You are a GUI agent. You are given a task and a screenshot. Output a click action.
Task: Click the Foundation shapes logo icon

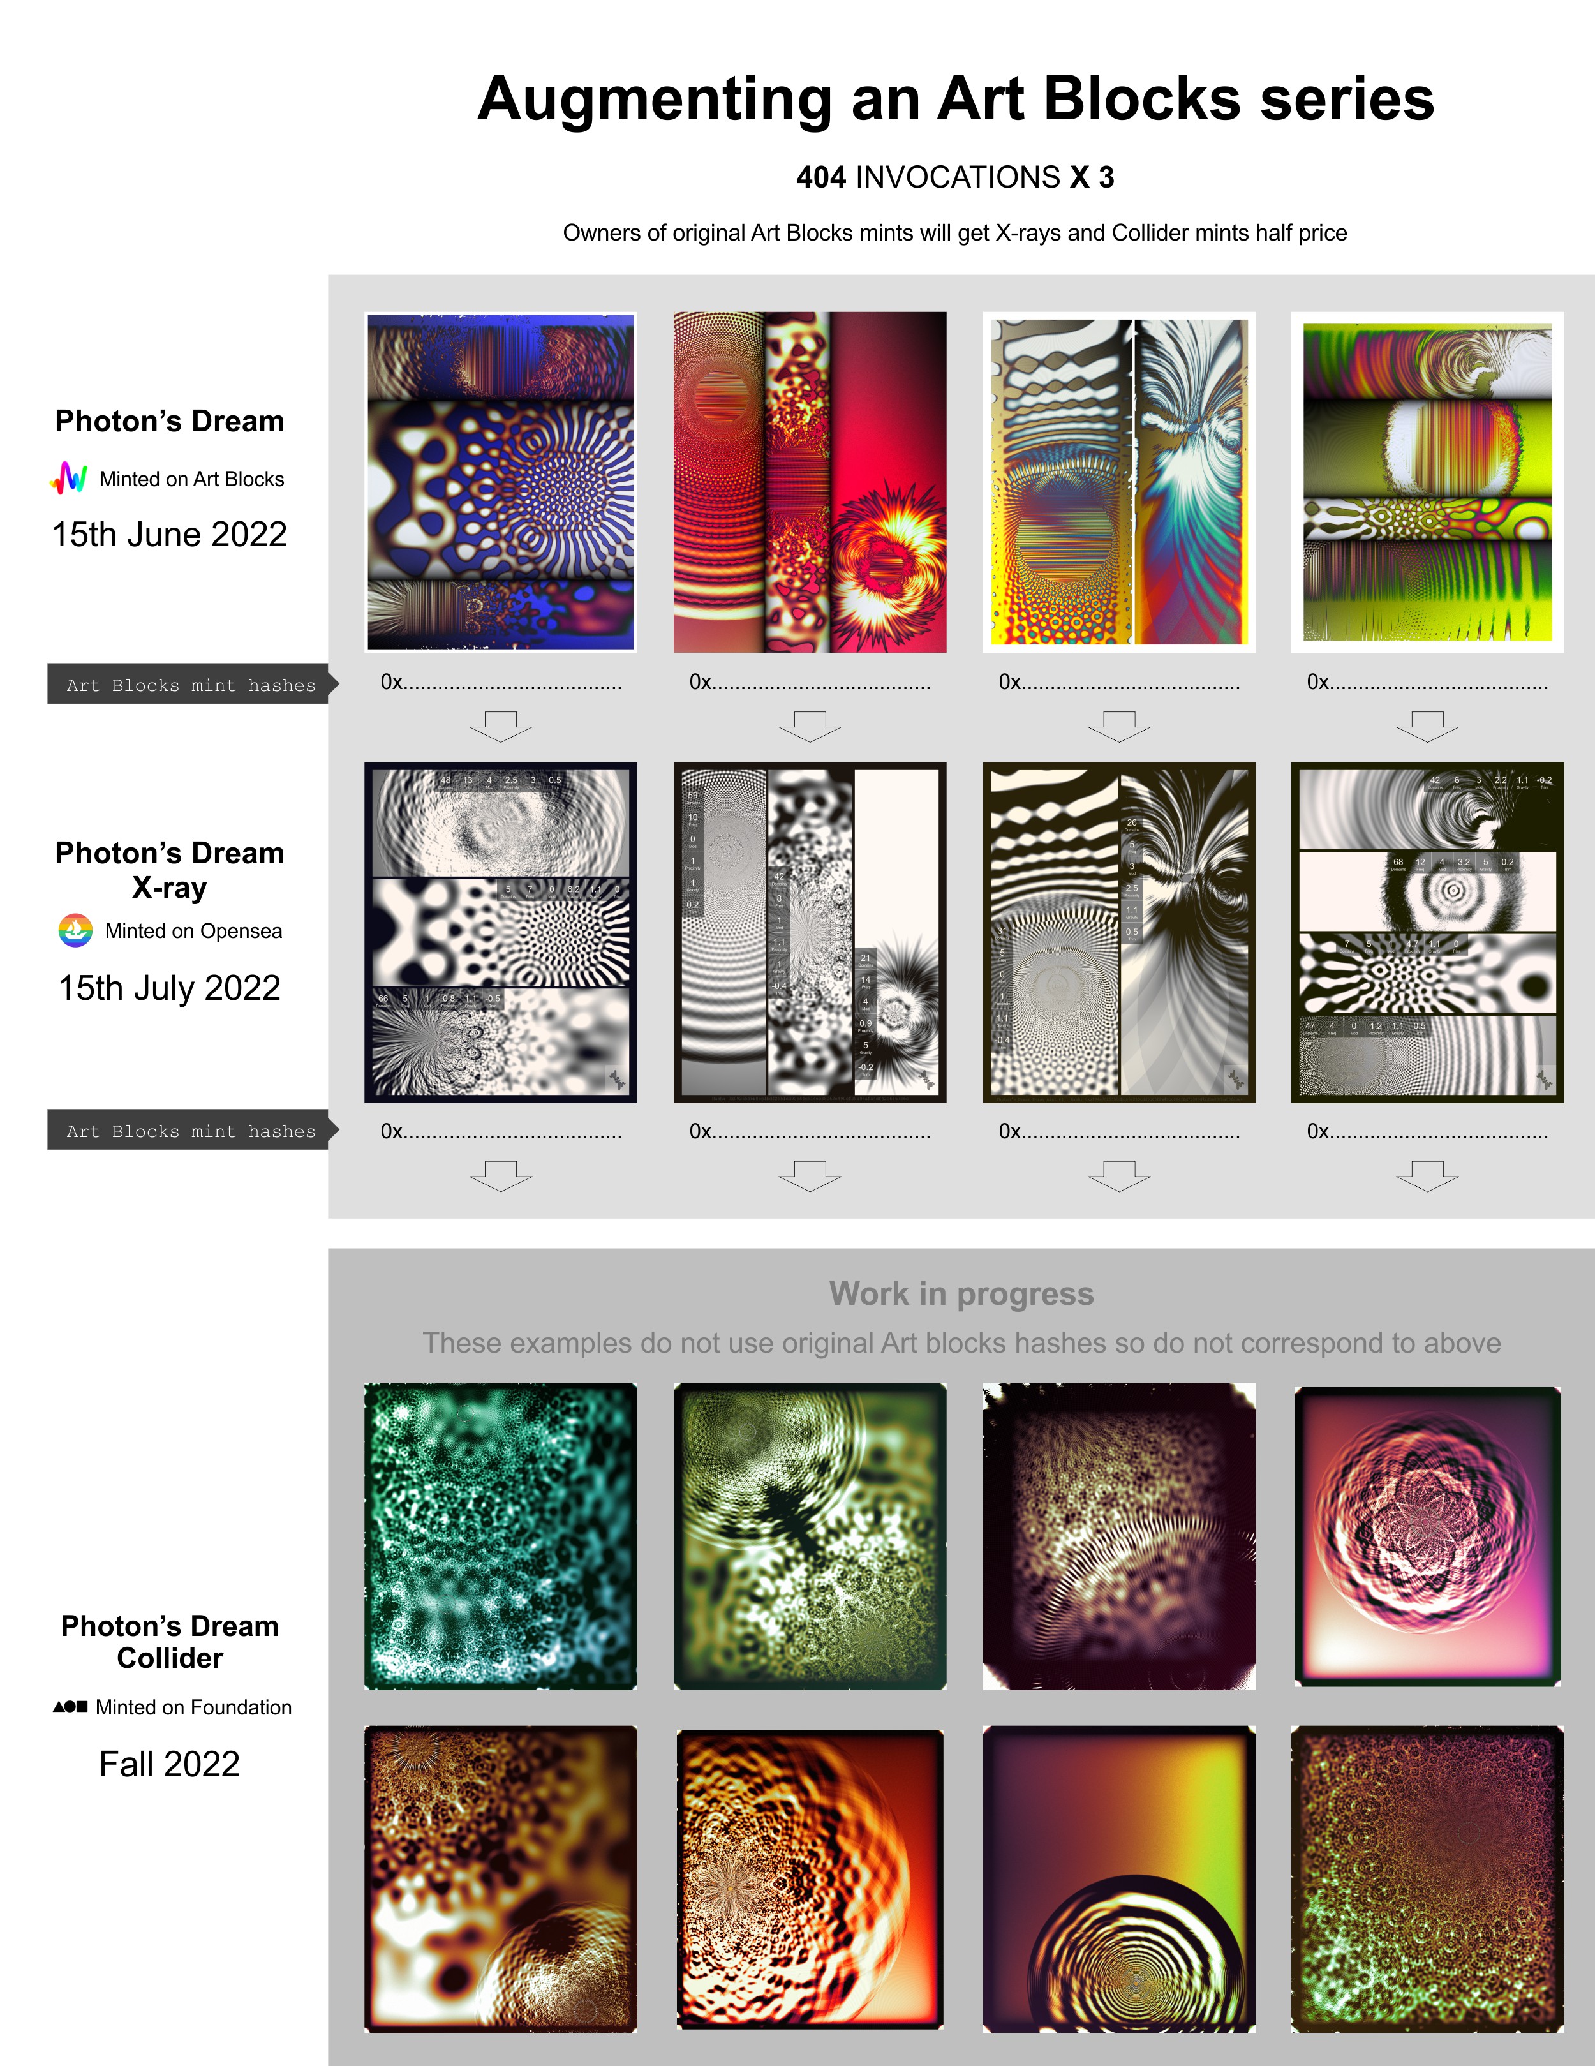70,1707
